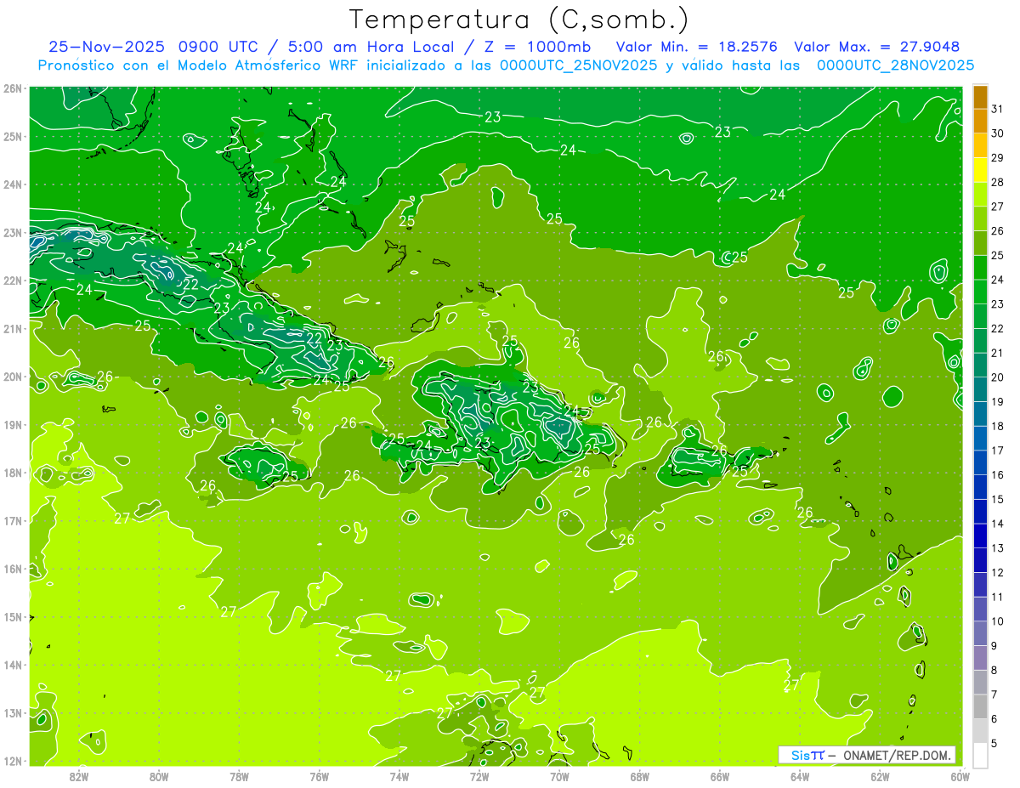1020x788 pixels.
Task: Click the 68W longitude axis label
Action: (640, 776)
